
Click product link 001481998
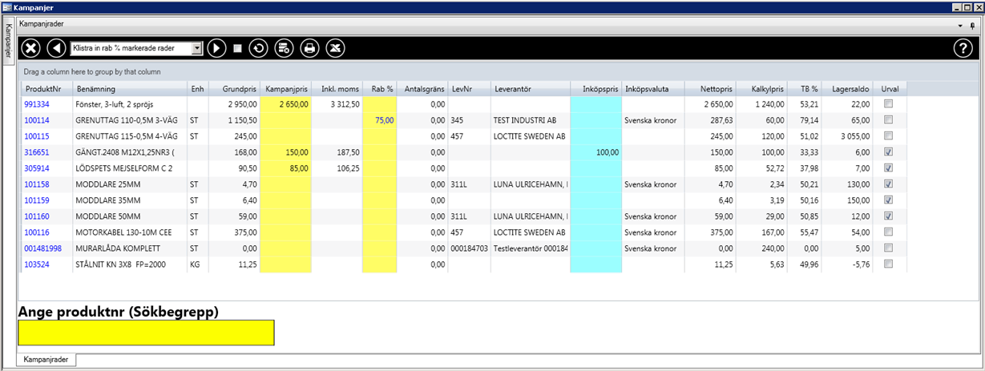pos(42,248)
